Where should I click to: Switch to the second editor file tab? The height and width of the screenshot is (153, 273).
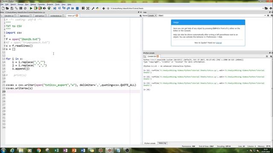pyautogui.click(x=26, y=16)
